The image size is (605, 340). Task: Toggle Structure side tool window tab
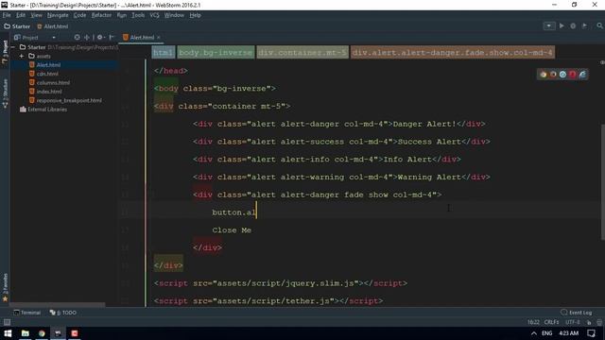pos(5,93)
